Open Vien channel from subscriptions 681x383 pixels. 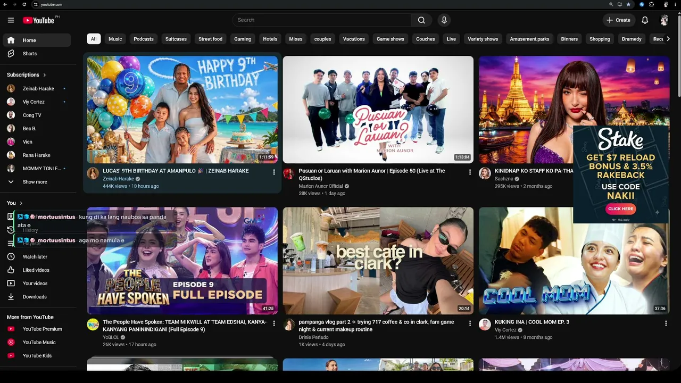(37, 142)
